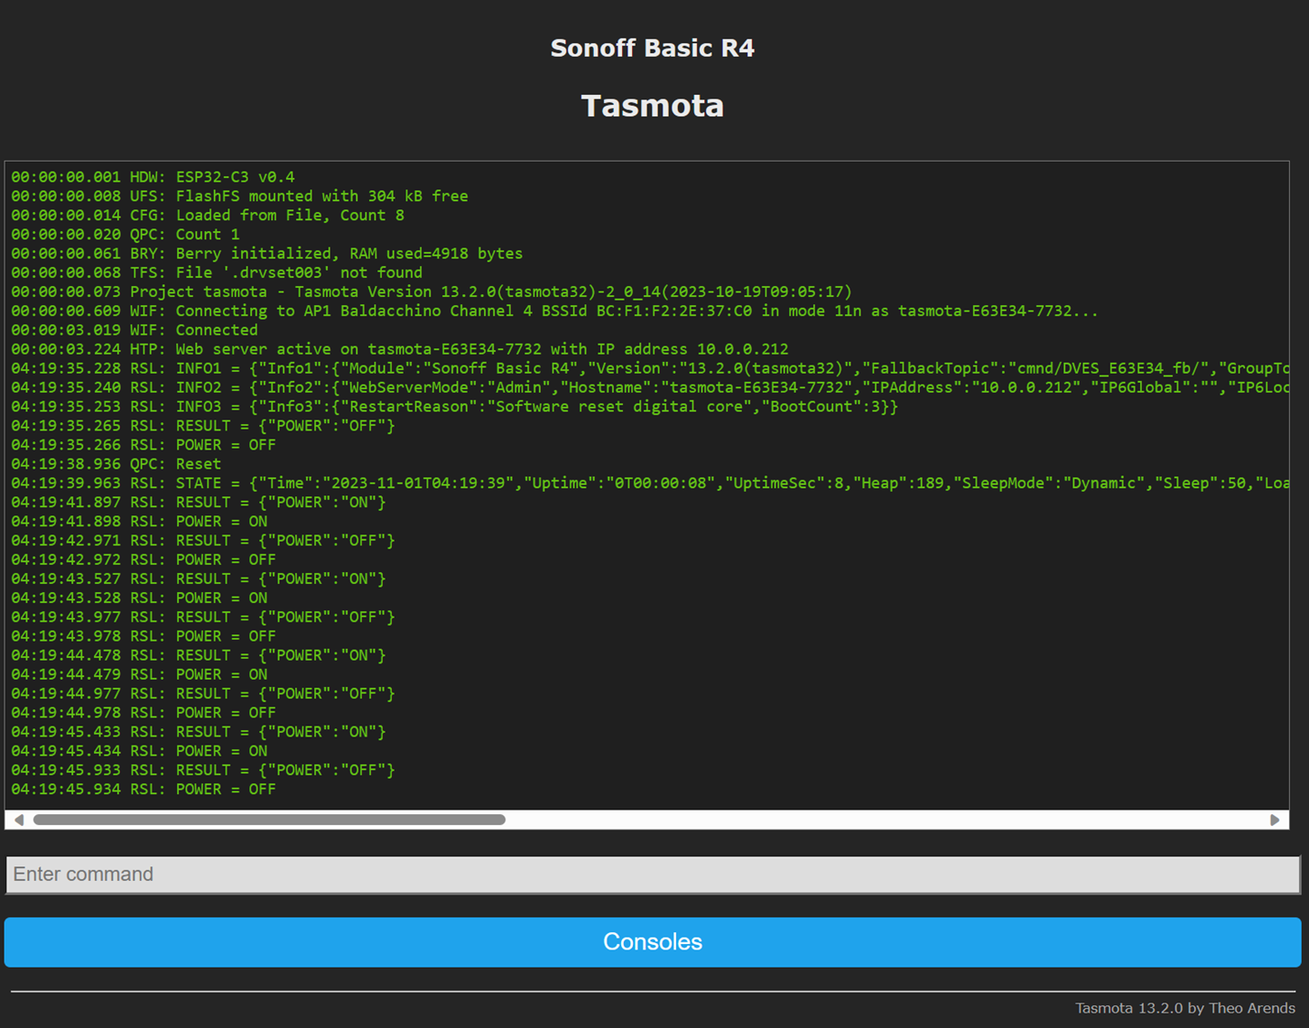Focus the Enter command input field

(x=652, y=874)
